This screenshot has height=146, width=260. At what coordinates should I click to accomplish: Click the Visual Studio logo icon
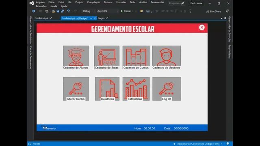32,3
